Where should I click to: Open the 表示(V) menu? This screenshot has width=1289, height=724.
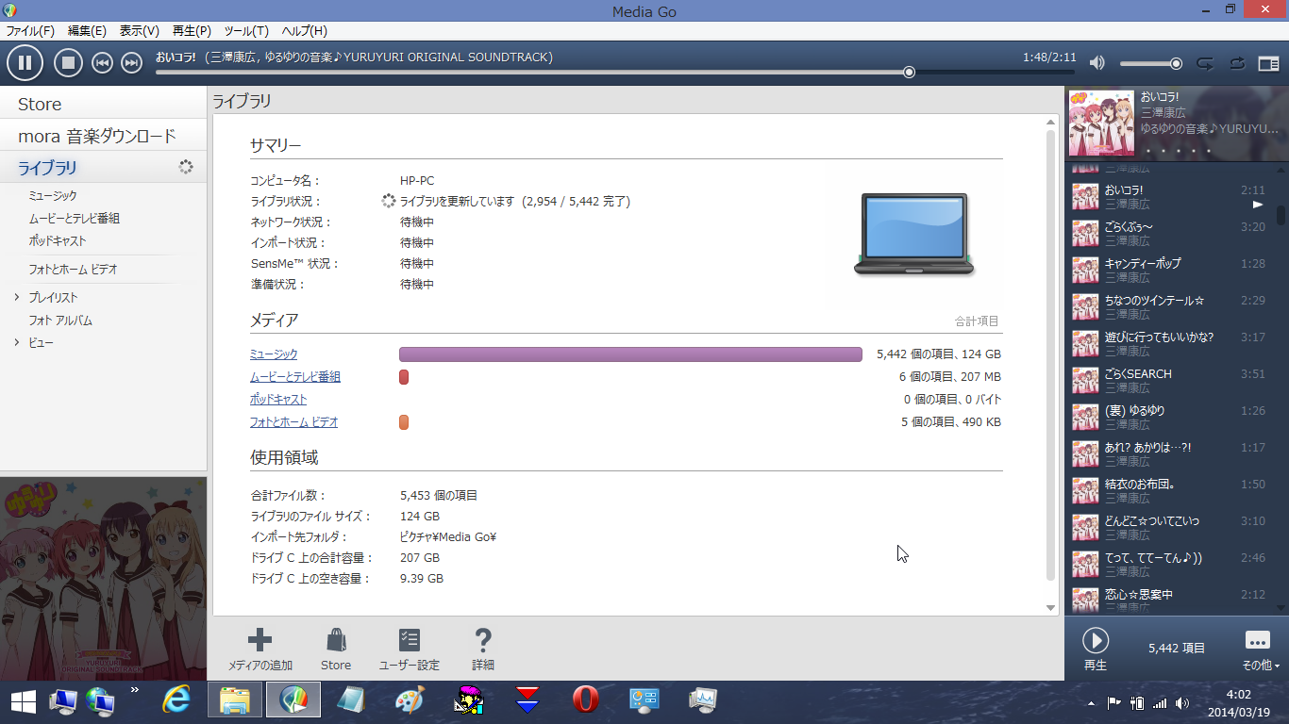point(140,31)
